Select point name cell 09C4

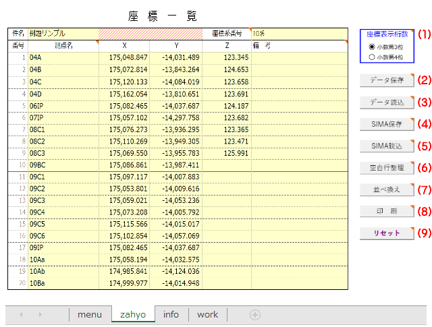(63, 212)
